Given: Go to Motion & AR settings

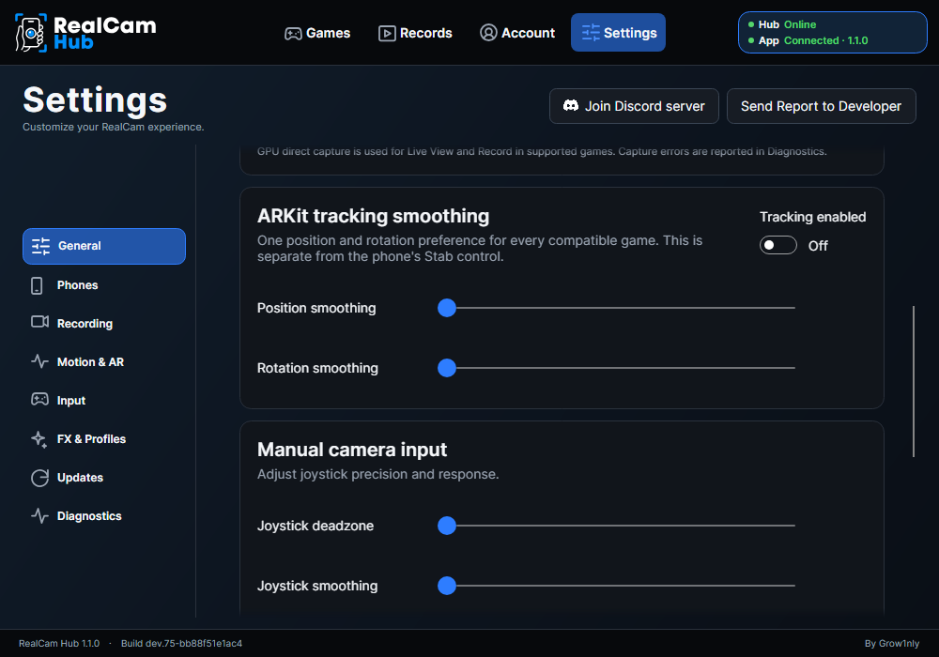Looking at the screenshot, I should click(x=104, y=362).
